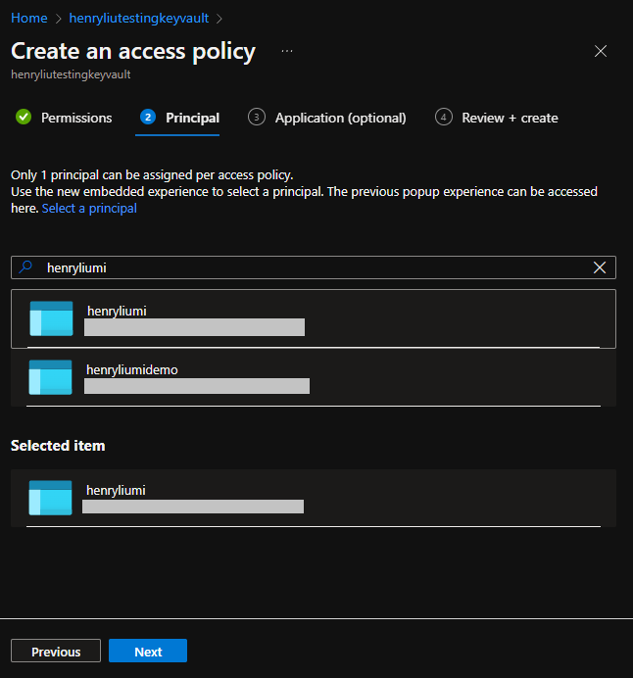
Task: Click henryliumi under Selected item
Action: tap(314, 498)
